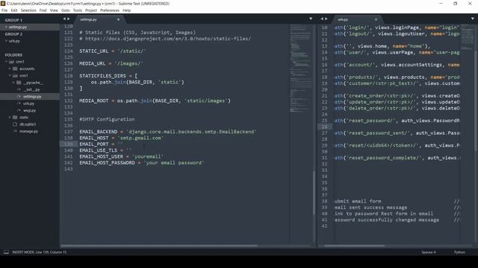Viewport: 478px width, 268px height.
Task: Click the MEDIA_ROOT assignment line
Action: [155, 101]
